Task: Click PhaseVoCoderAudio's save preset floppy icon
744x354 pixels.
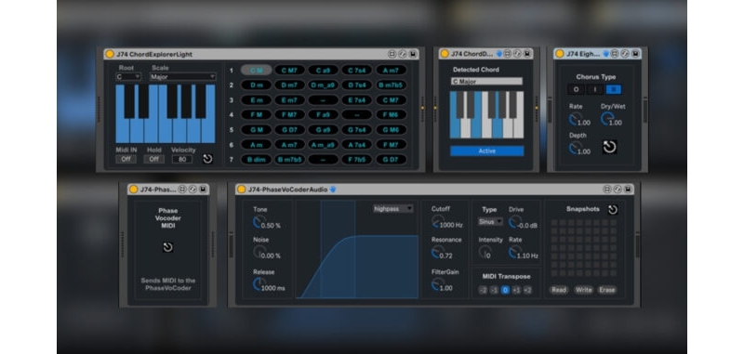Action: coord(628,190)
